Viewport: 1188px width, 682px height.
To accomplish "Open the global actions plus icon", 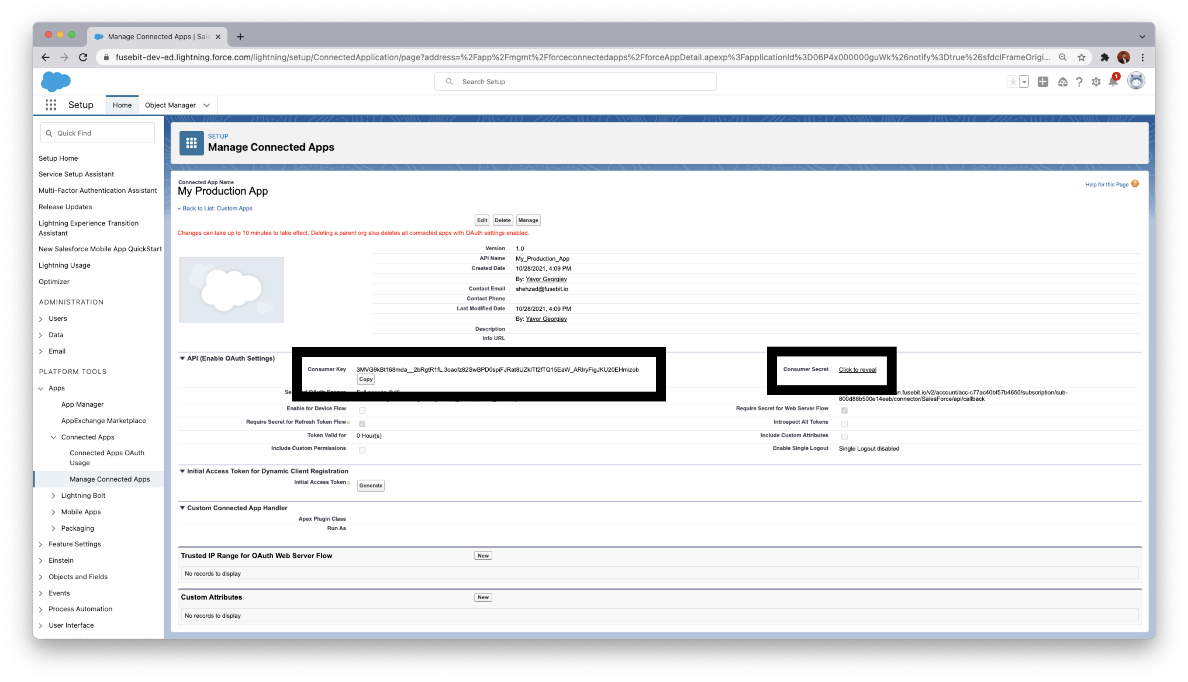I will (1043, 82).
